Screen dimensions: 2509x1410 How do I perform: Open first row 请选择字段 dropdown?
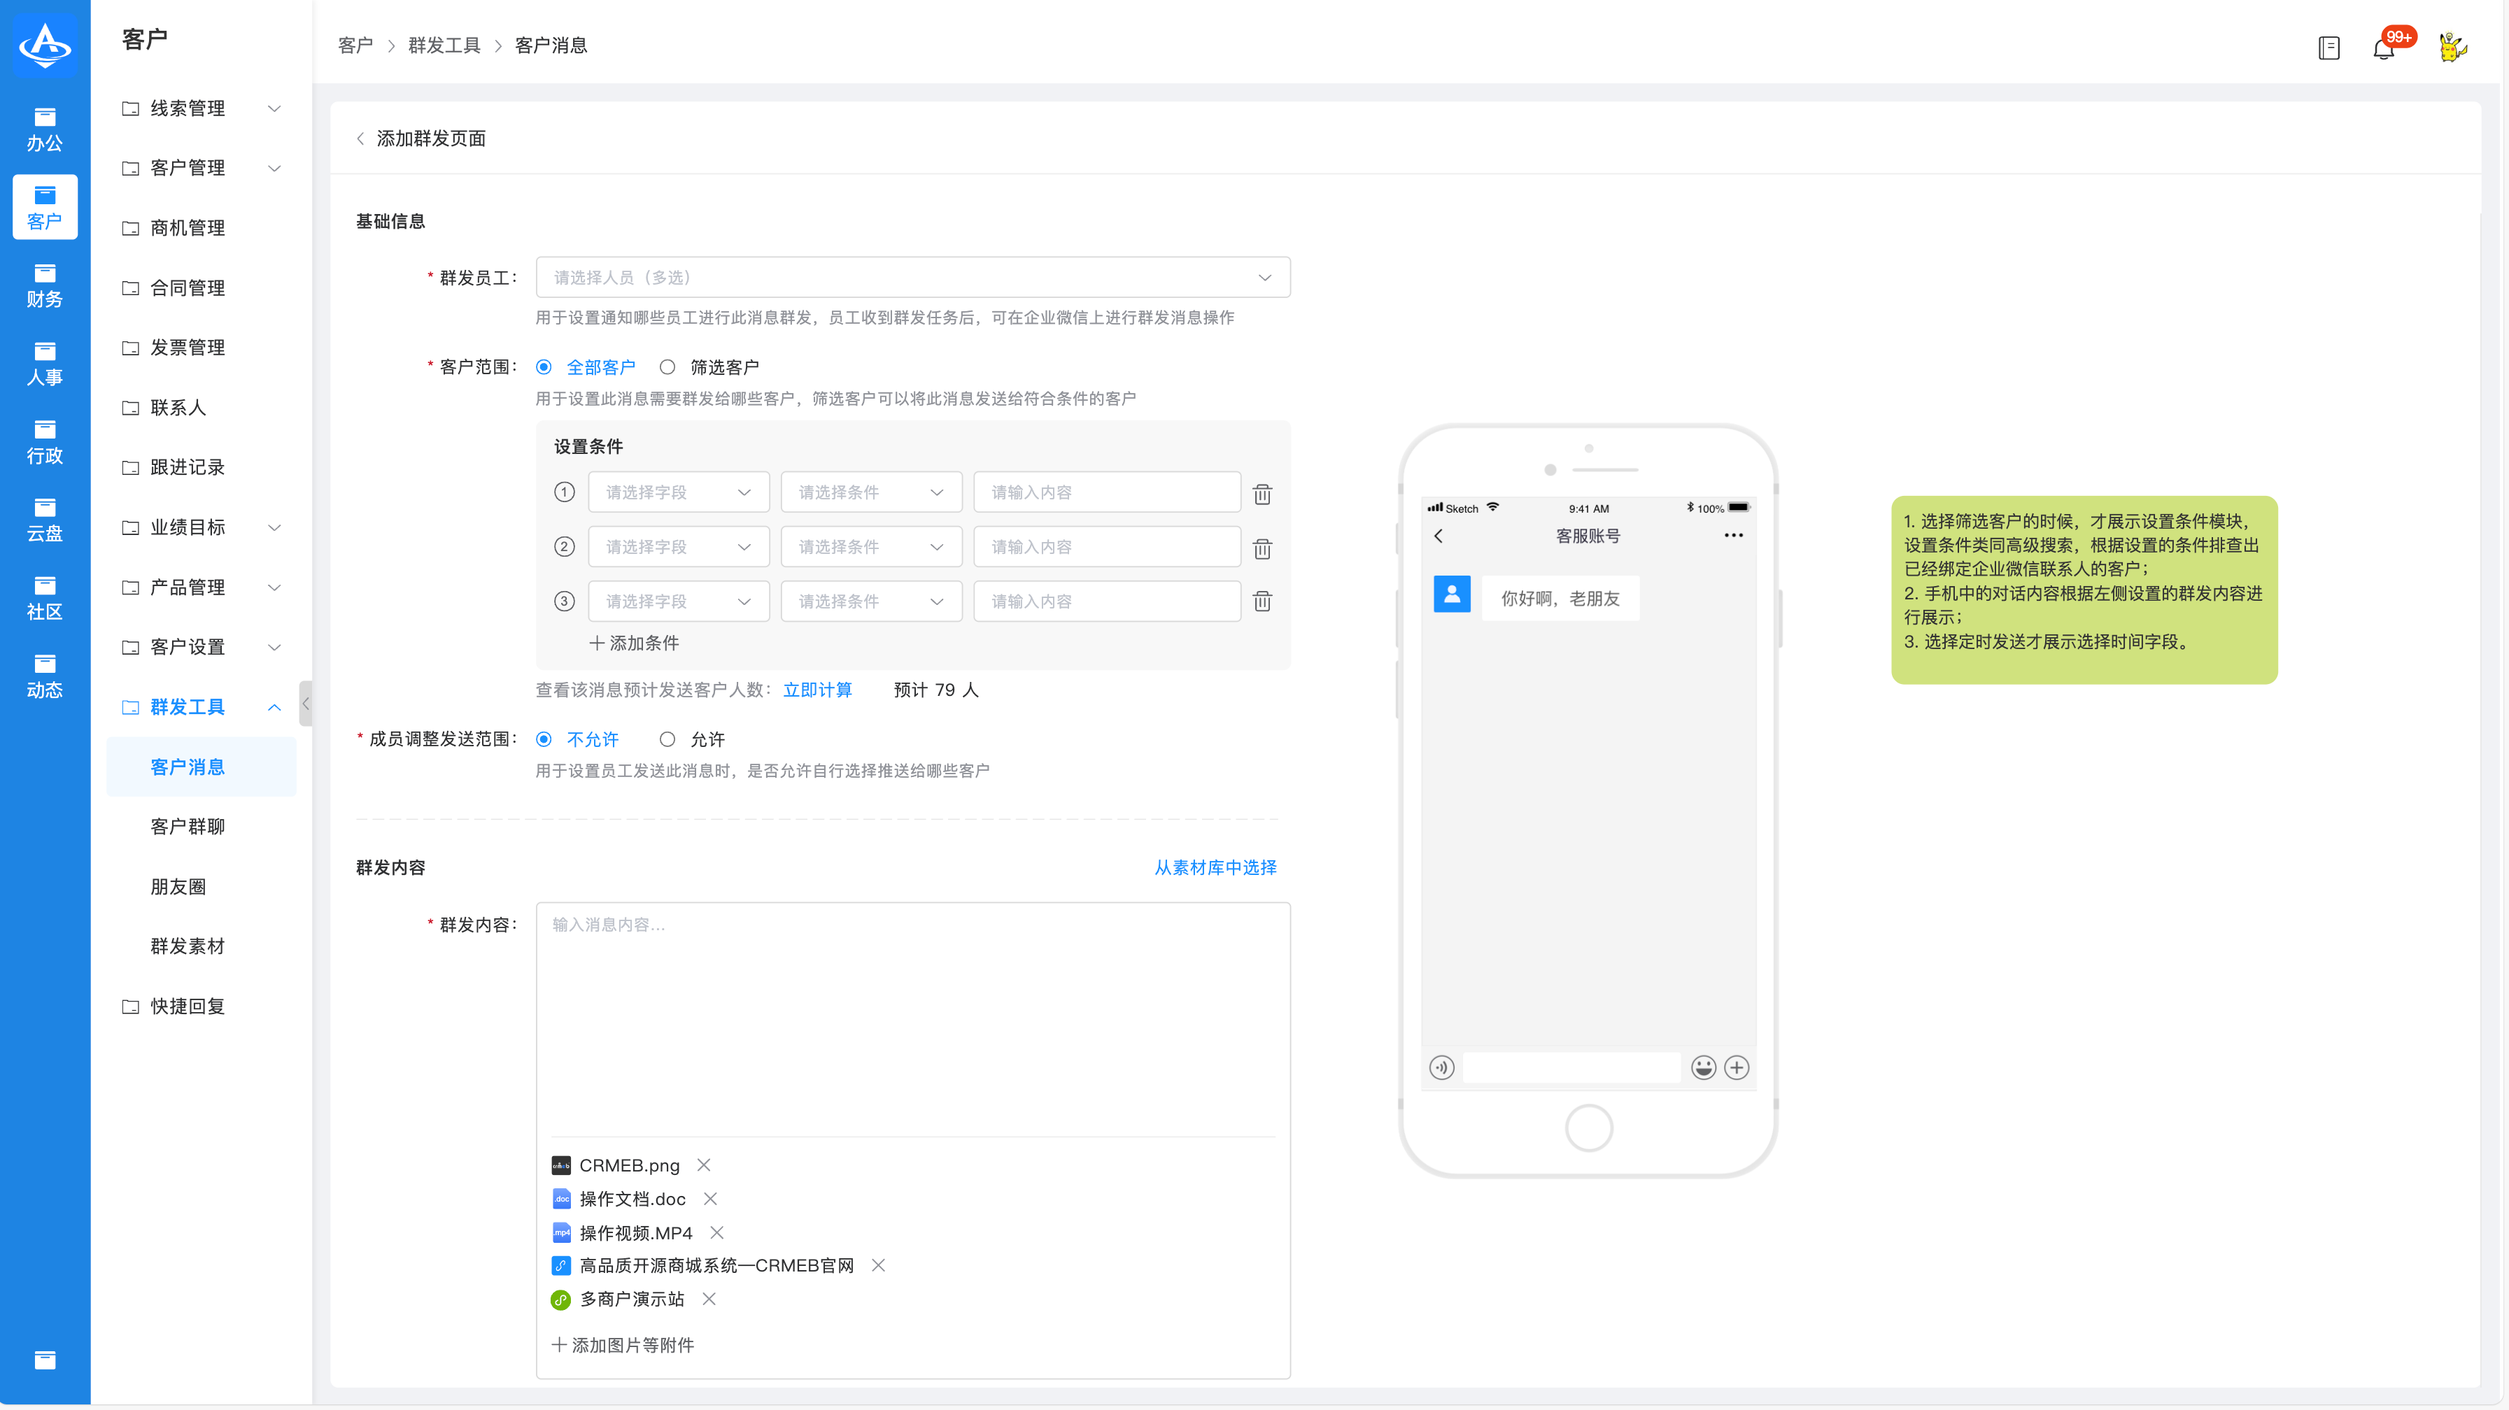[678, 492]
